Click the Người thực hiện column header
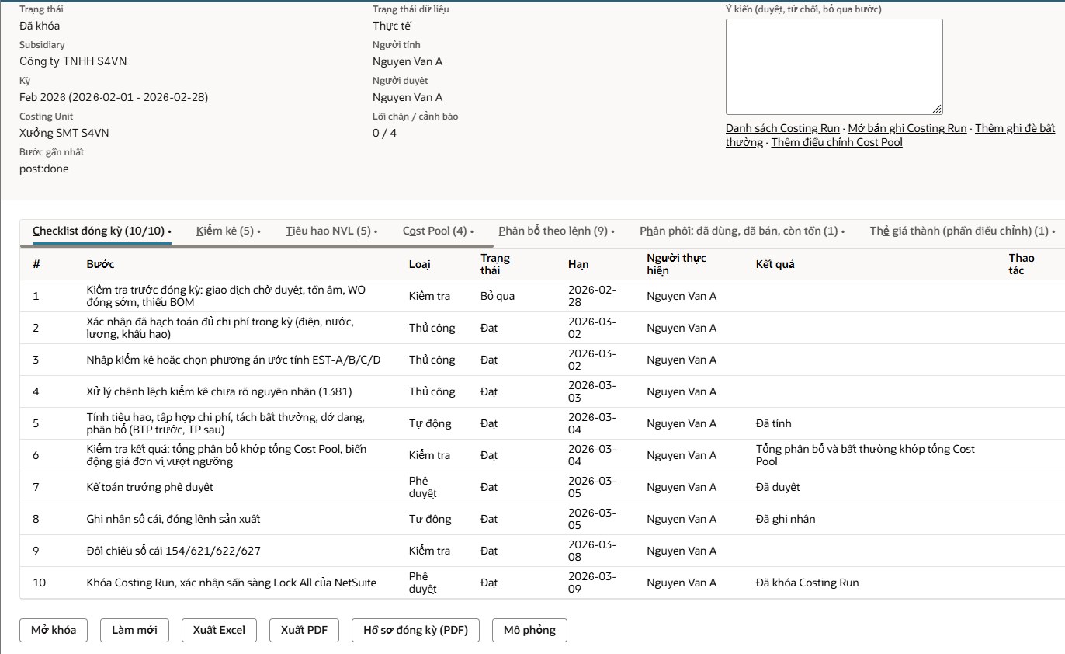The height and width of the screenshot is (654, 1065). coord(677,264)
